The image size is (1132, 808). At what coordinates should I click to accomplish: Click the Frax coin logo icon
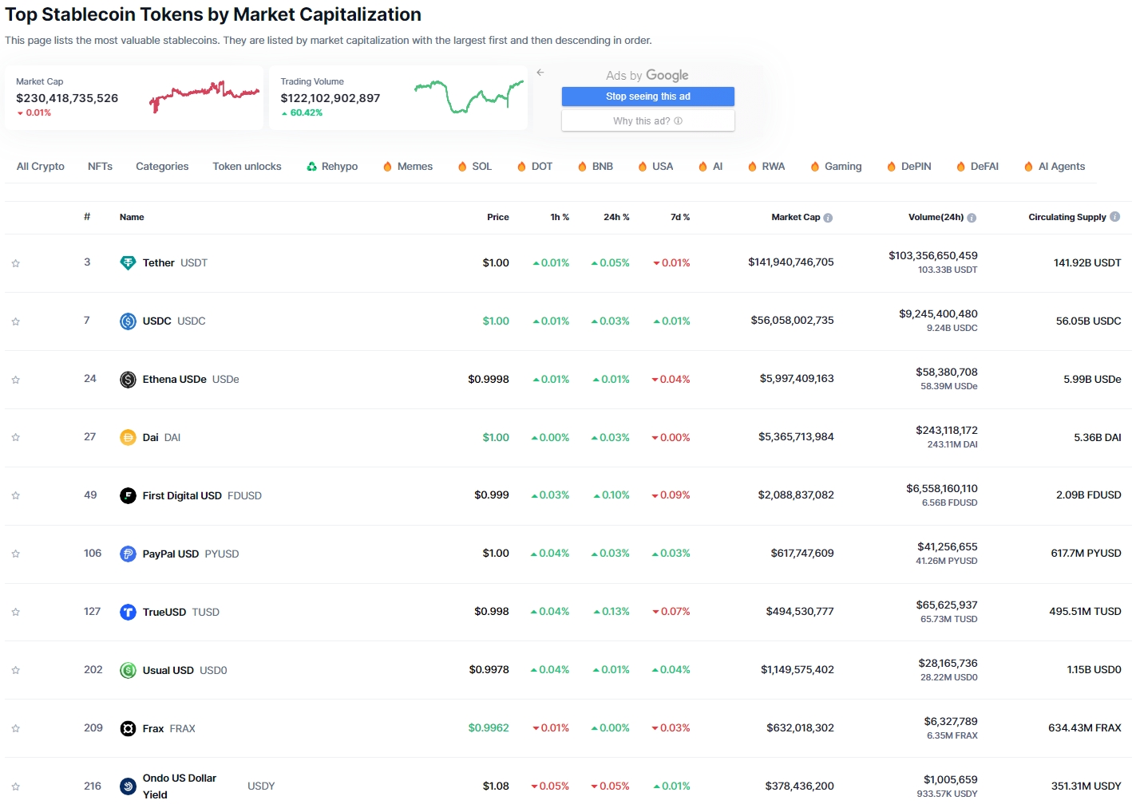point(128,729)
